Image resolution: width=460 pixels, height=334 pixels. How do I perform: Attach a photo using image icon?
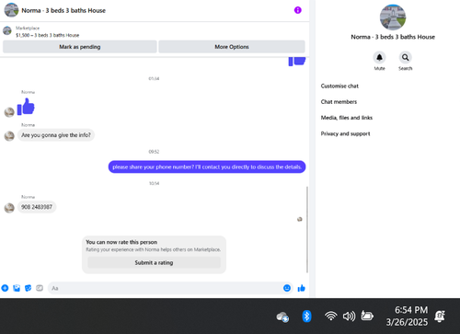tap(17, 288)
